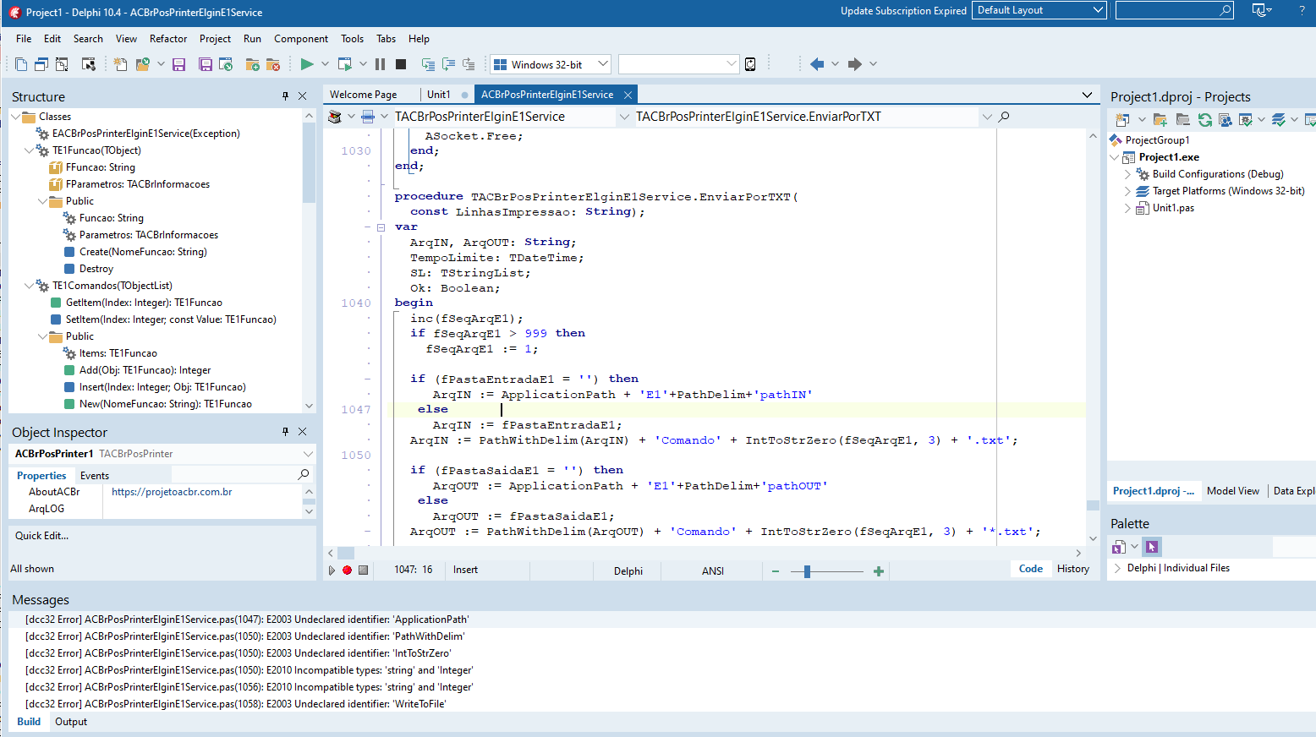
Task: Navigate forward with right arrow icon
Action: pyautogui.click(x=855, y=64)
